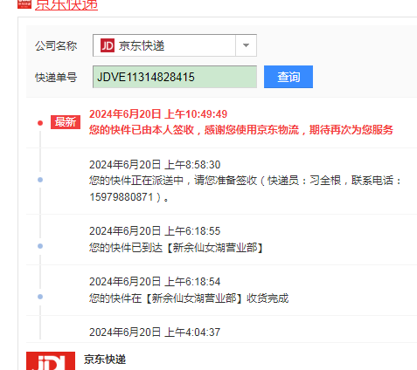Select the 您的快件已由本人签收 status message
The image size is (417, 370).
click(x=241, y=130)
